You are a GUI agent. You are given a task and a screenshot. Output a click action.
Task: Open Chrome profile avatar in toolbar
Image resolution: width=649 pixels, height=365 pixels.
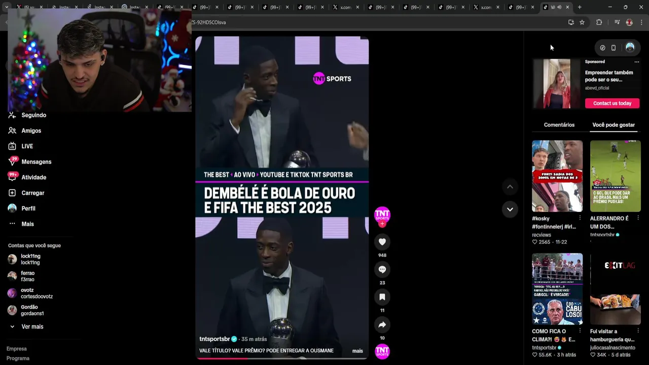(629, 22)
